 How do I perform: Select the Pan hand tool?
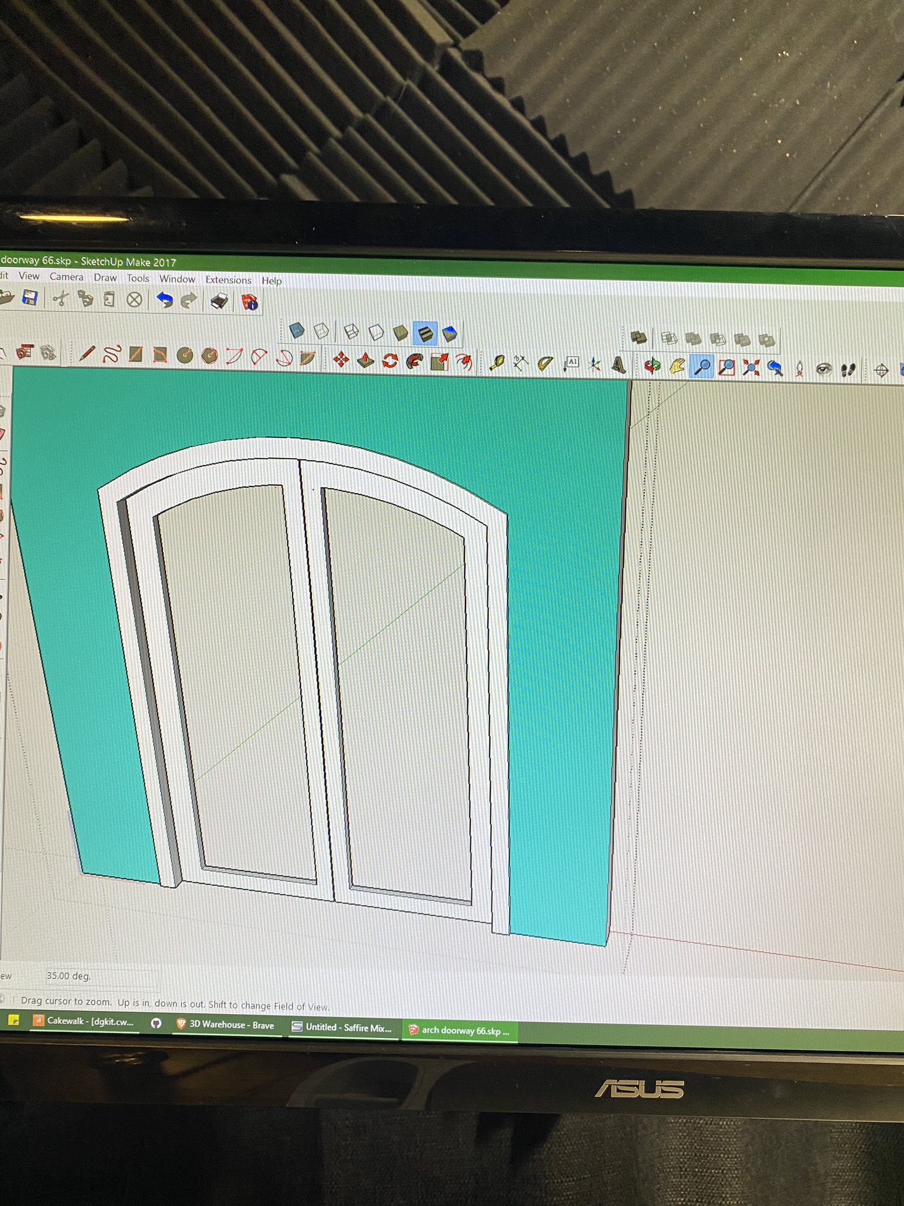(676, 367)
